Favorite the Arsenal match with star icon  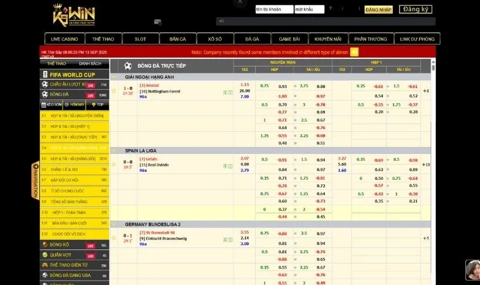(114, 91)
